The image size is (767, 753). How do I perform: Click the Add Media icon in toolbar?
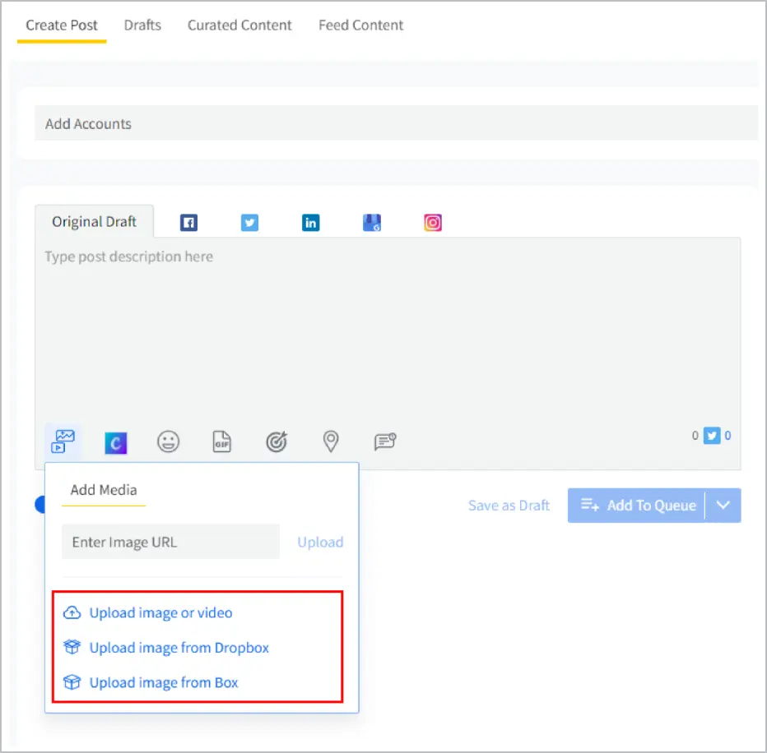click(63, 441)
